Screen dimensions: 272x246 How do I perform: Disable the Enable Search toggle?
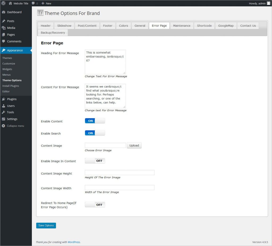[95, 133]
